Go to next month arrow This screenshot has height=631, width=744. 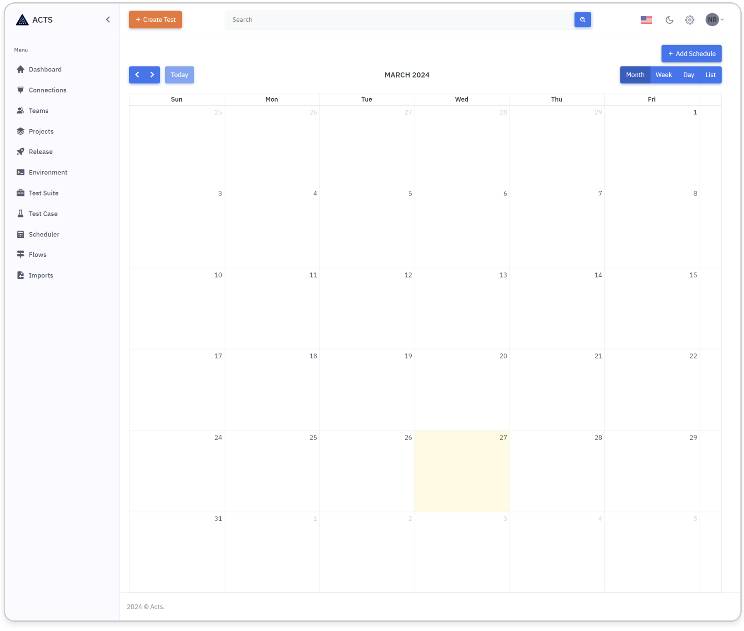(x=152, y=75)
